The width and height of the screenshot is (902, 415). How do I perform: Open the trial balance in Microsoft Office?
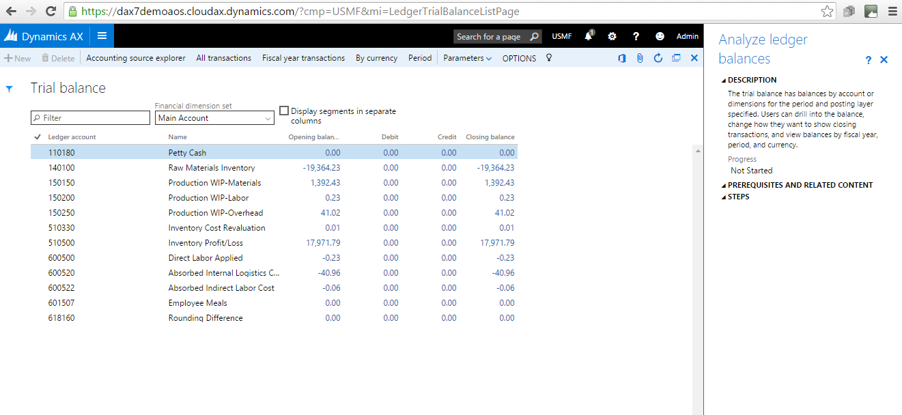(622, 58)
